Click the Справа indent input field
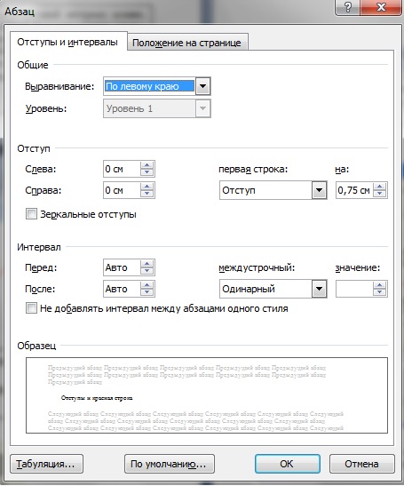 pos(122,190)
